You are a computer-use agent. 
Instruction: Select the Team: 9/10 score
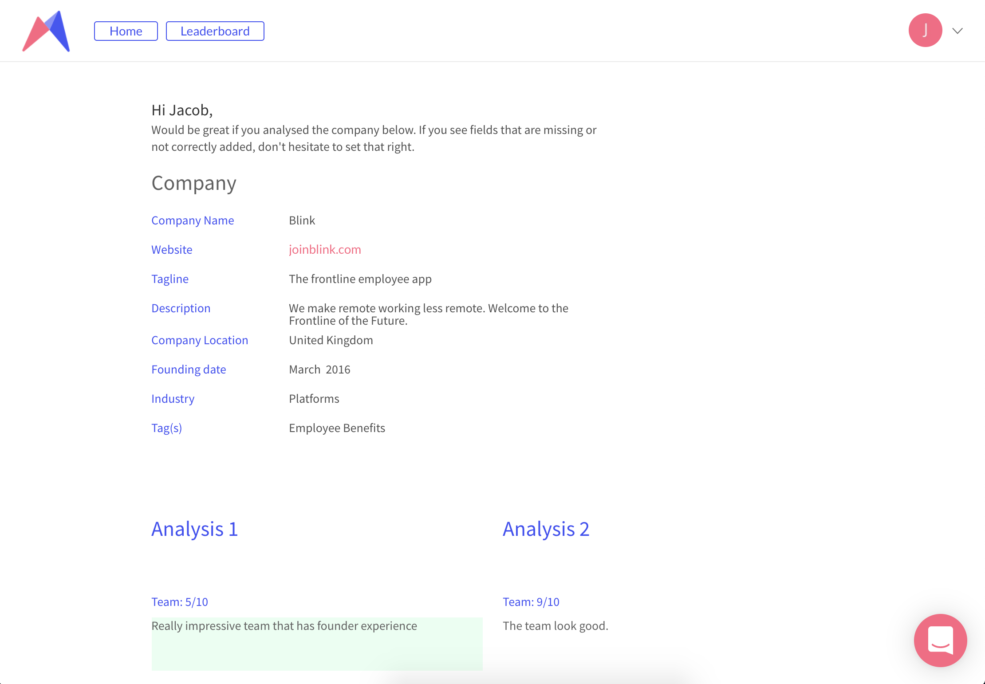click(531, 602)
